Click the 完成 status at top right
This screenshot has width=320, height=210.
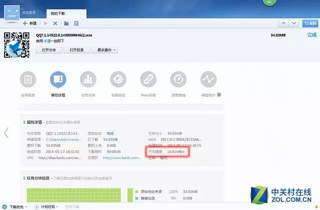[x=312, y=35]
